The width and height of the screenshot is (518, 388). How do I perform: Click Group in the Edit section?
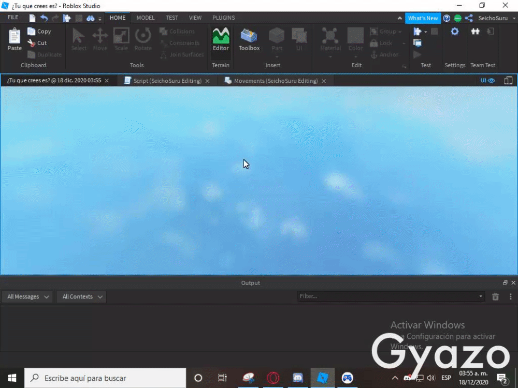click(x=384, y=32)
